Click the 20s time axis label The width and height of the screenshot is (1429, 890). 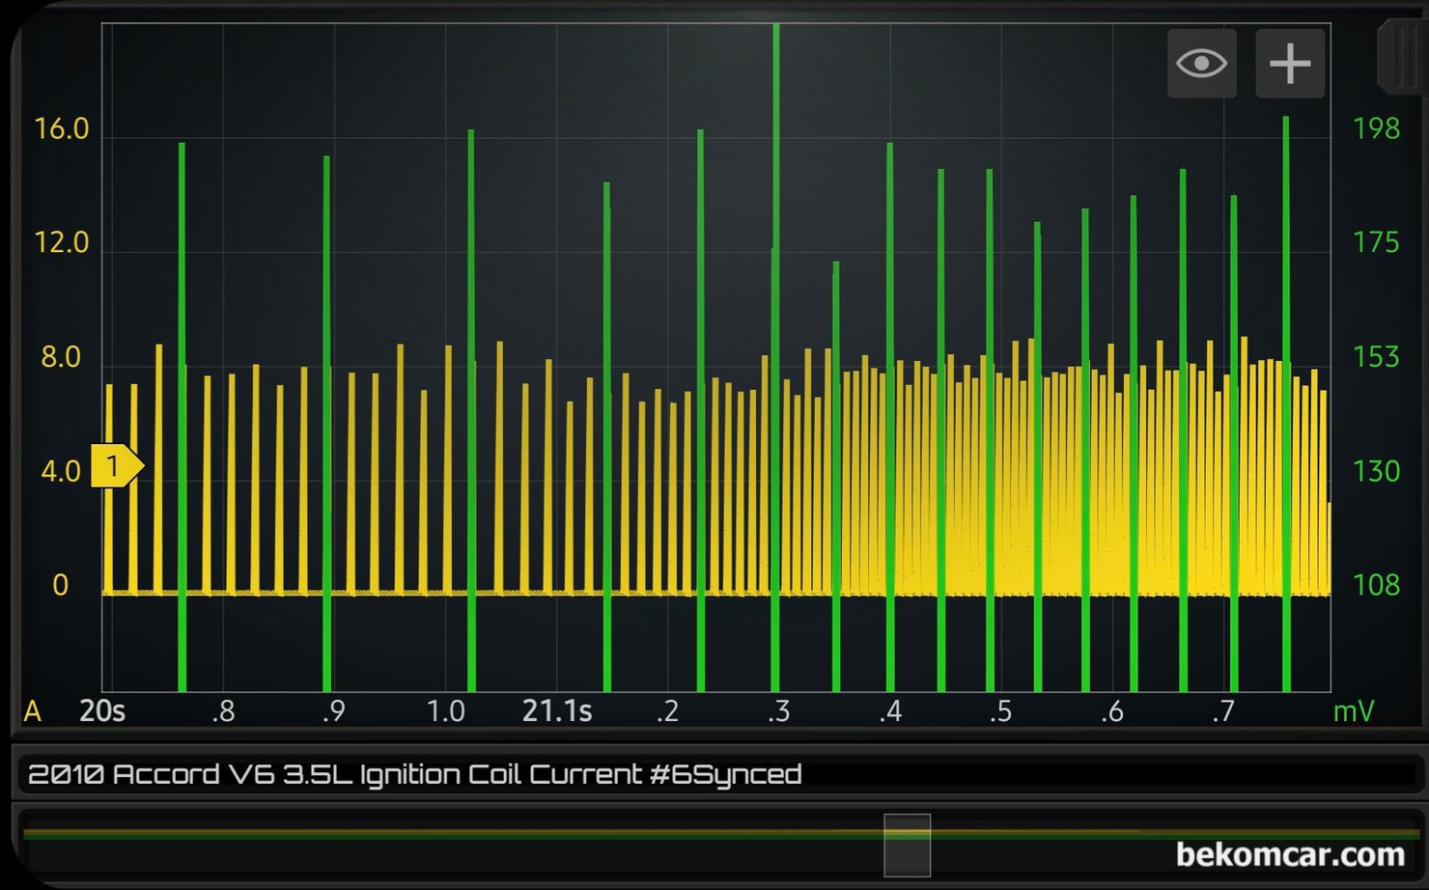click(101, 711)
